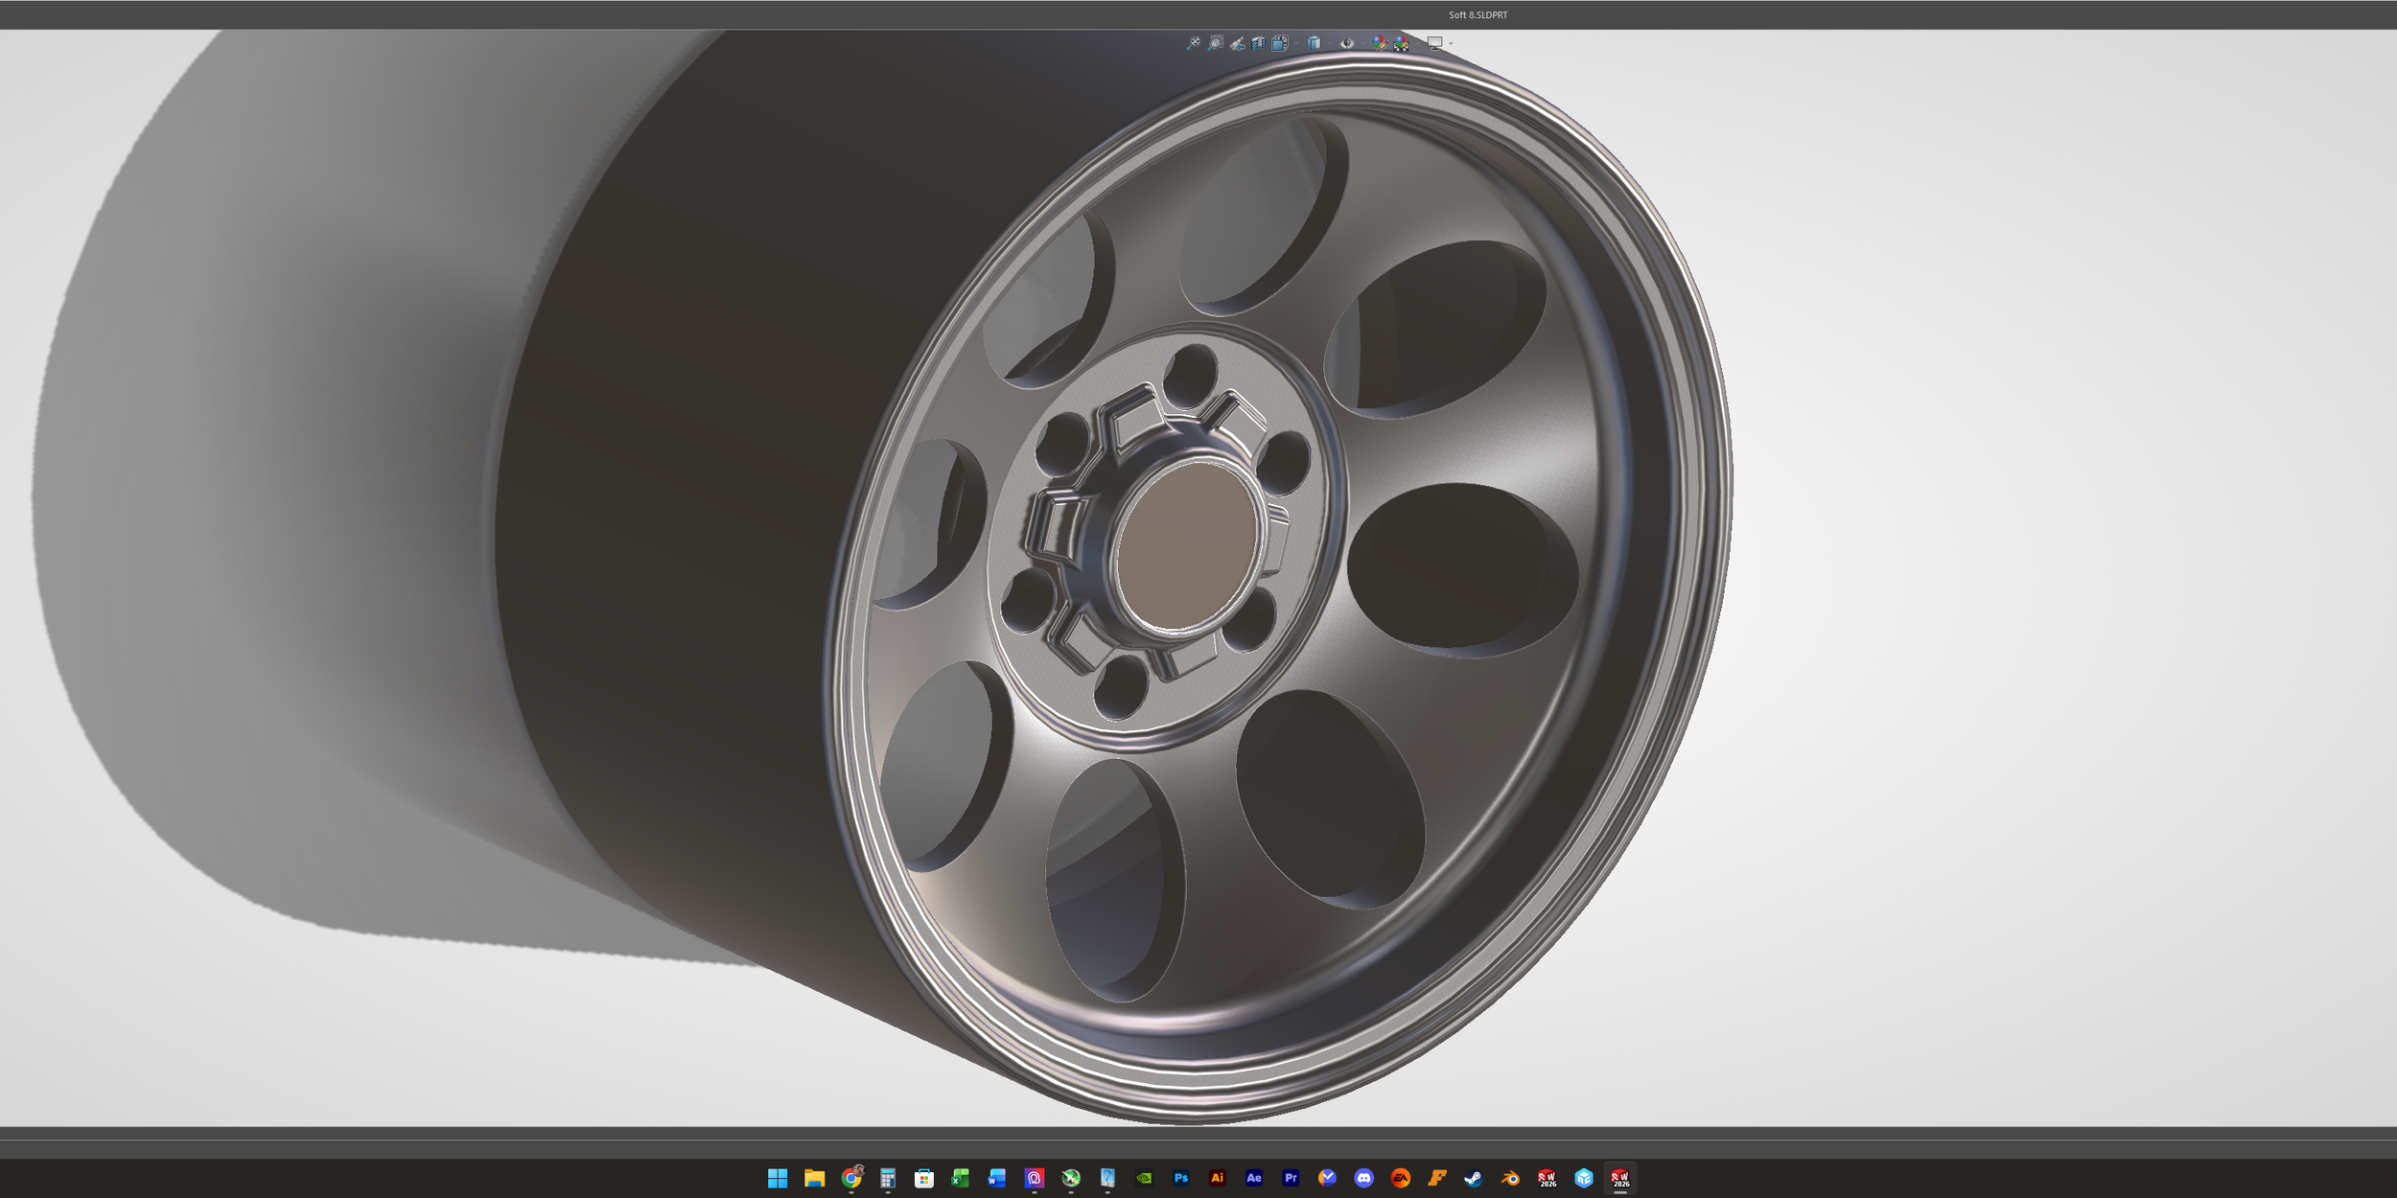Open the View Orientation cube
Image resolution: width=2397 pixels, height=1198 pixels.
coord(1280,43)
